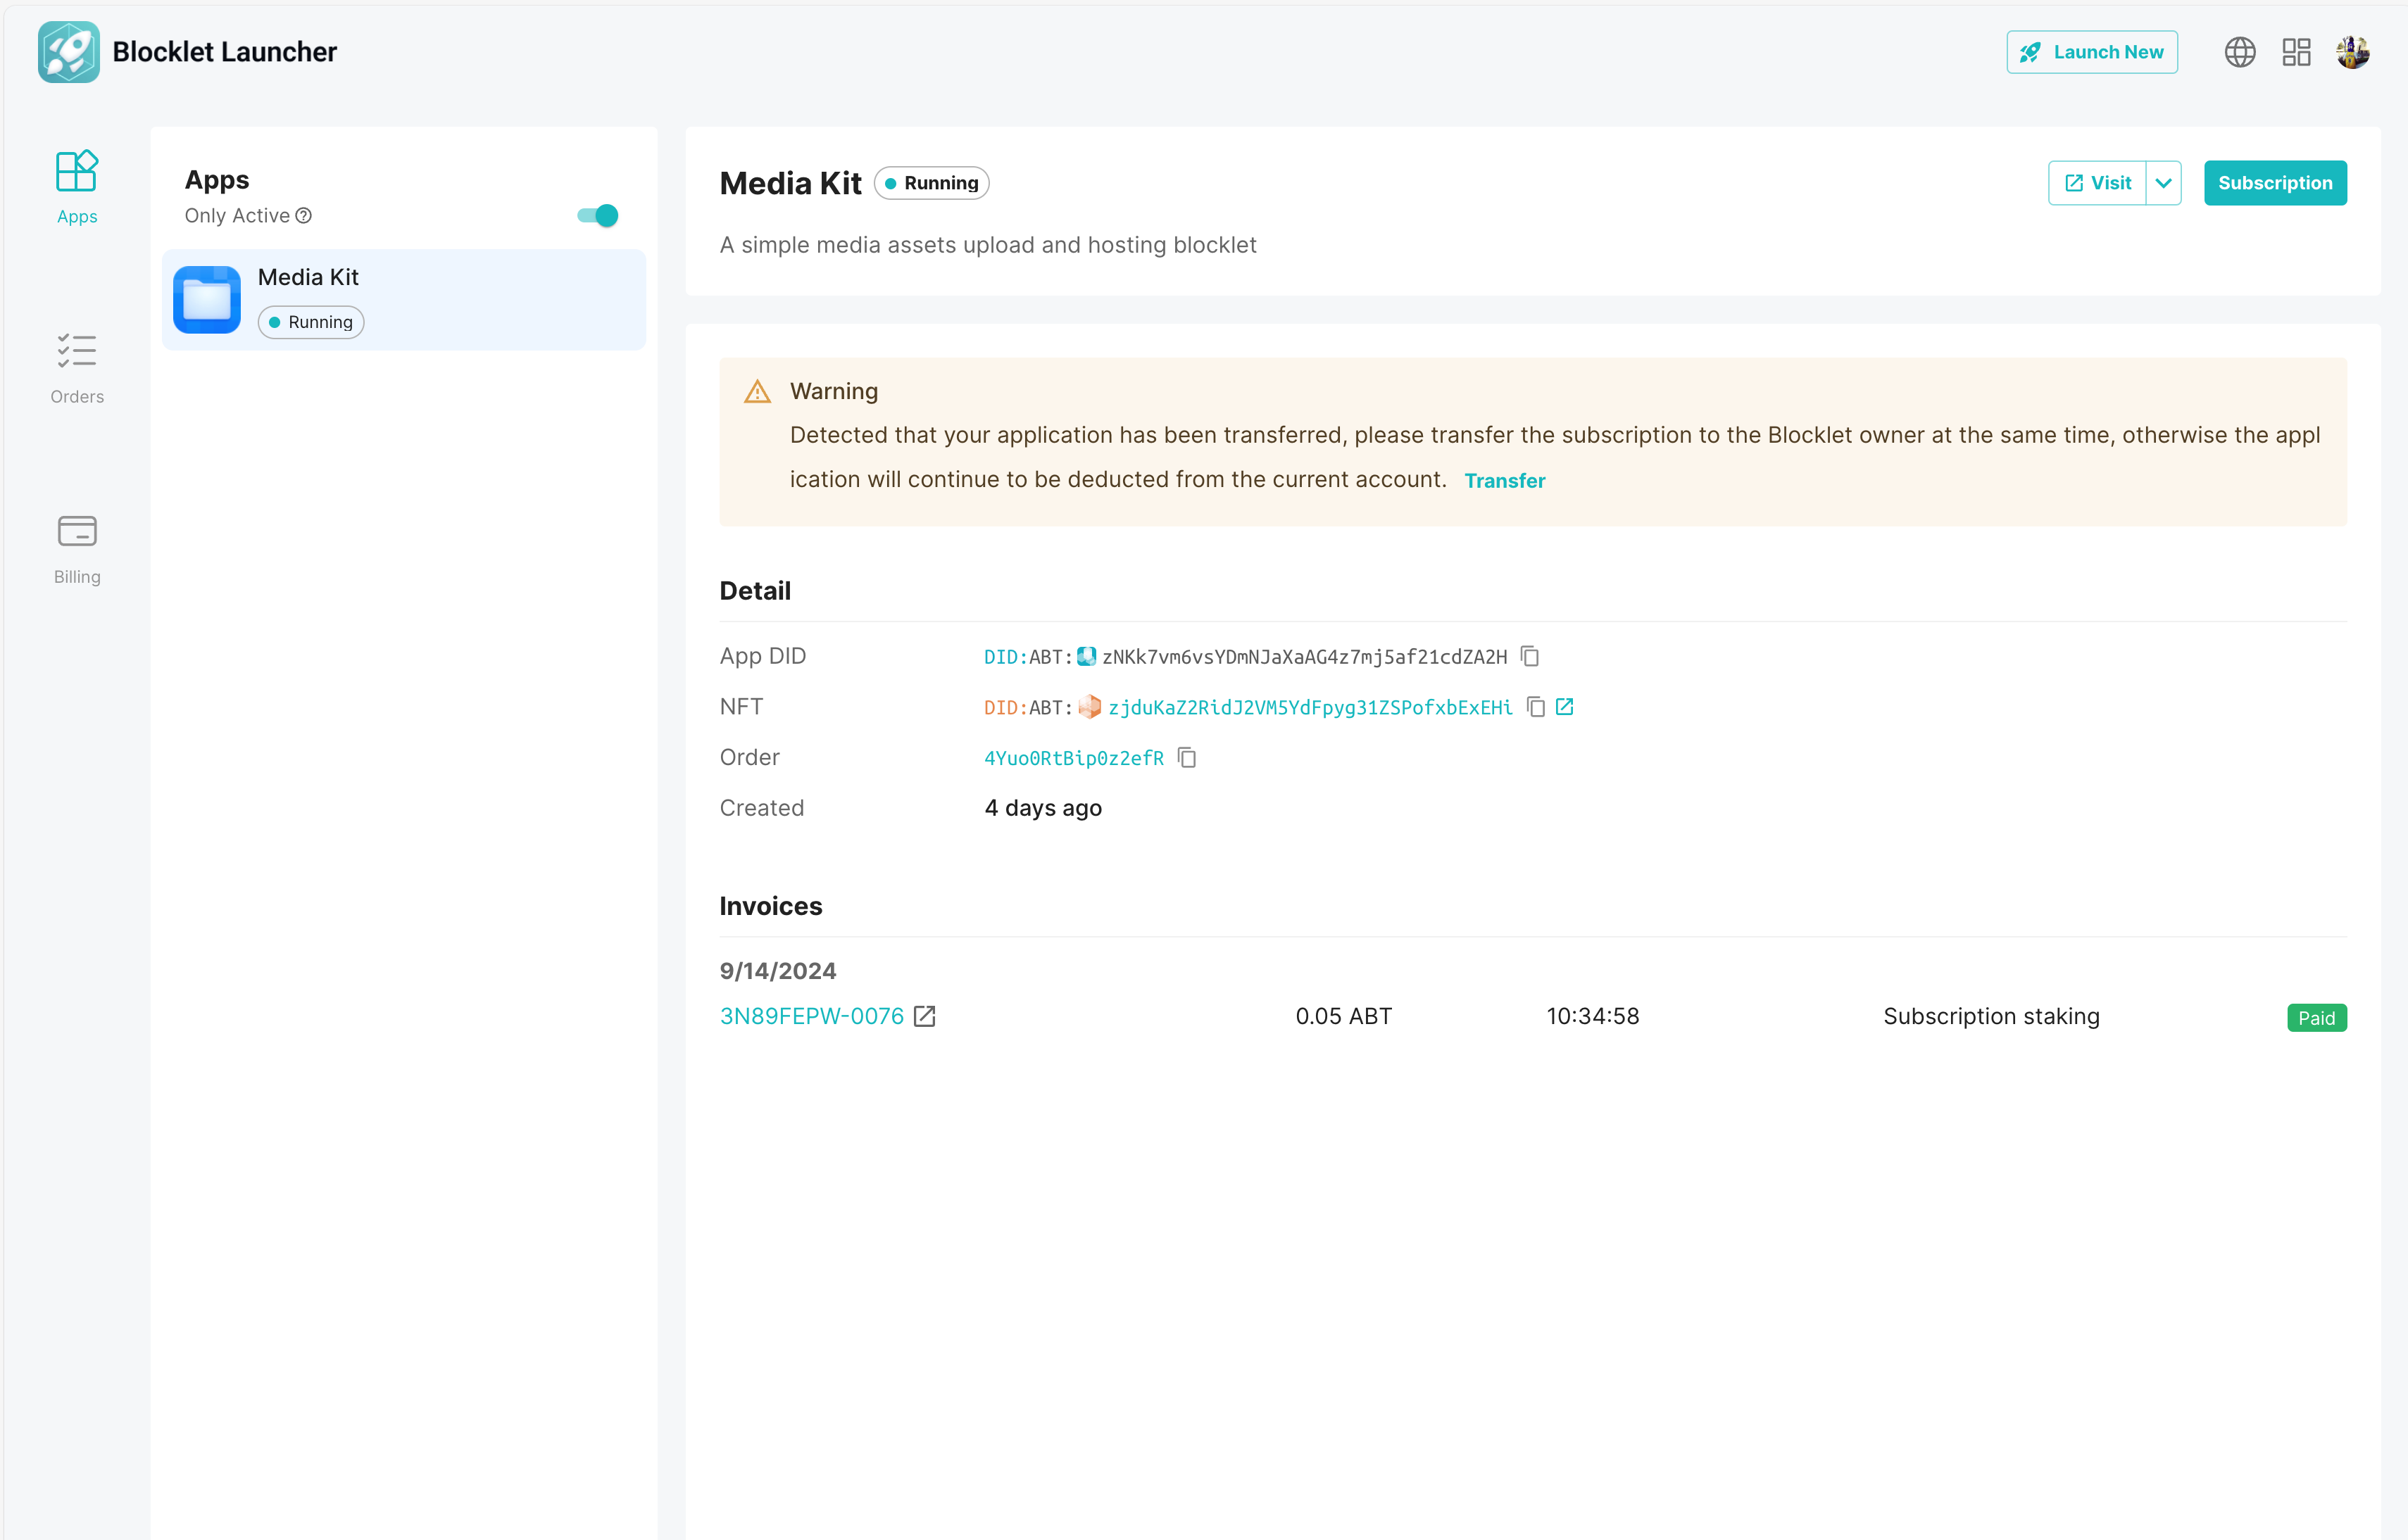Screen dimensions: 2408x1540
Task: Expand the Visit dropdown arrow
Action: click(2163, 183)
